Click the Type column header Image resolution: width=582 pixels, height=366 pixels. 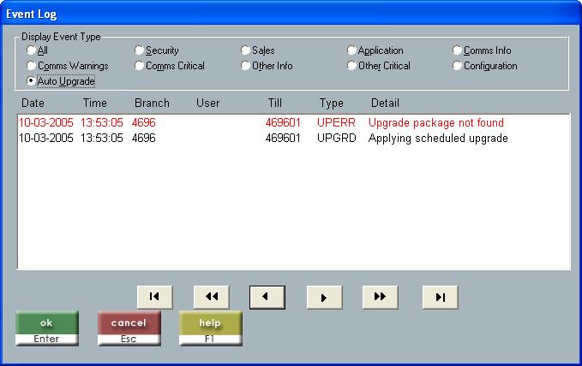coord(332,103)
